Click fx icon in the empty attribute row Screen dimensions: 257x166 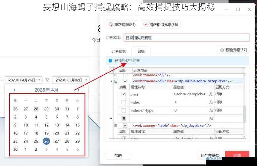211,118
